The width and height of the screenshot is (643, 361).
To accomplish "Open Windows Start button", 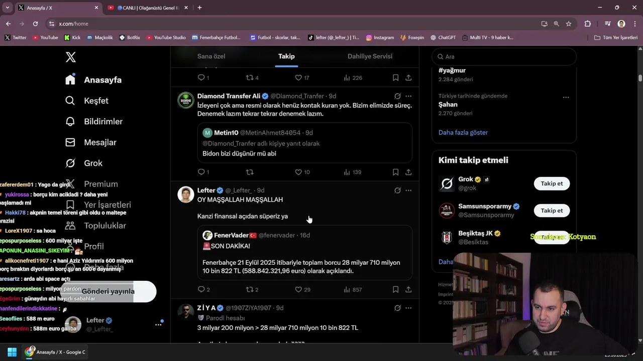I will click(12, 352).
